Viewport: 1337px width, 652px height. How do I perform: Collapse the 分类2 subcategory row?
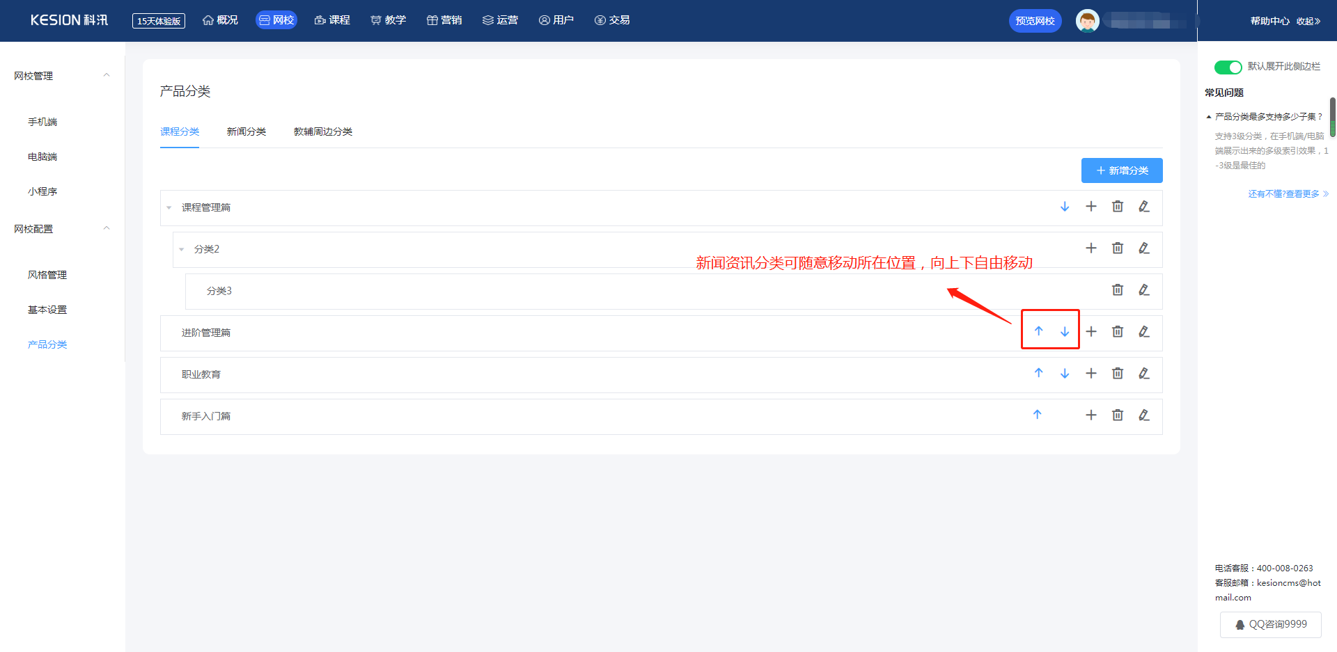(x=182, y=249)
